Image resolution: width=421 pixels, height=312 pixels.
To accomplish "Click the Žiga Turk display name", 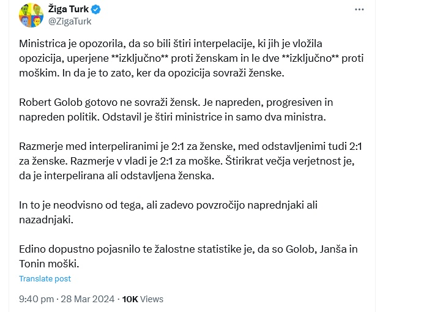I will click(x=68, y=9).
